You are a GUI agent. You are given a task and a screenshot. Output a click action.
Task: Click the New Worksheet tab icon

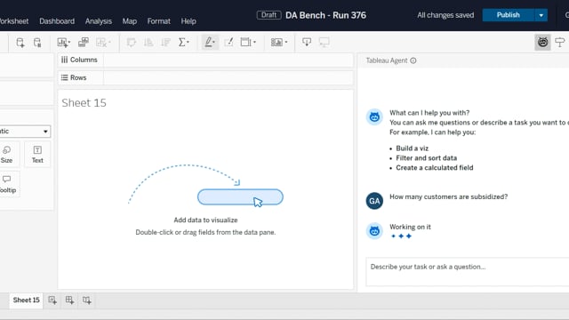(52, 300)
